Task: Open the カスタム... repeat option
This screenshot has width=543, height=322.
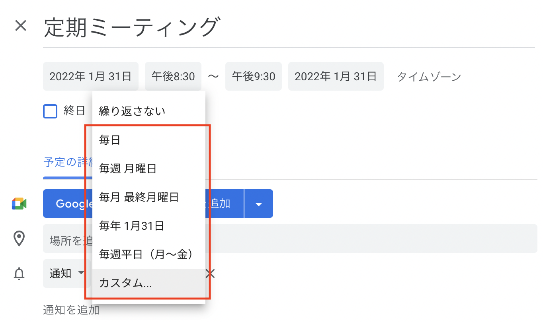Action: point(126,283)
